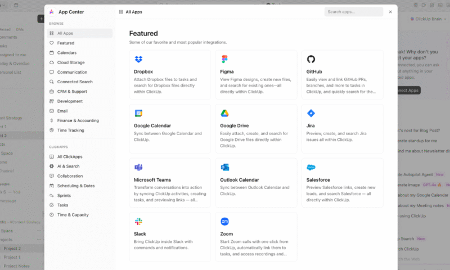Open the GitHub app card title
450x270 pixels.
click(314, 72)
